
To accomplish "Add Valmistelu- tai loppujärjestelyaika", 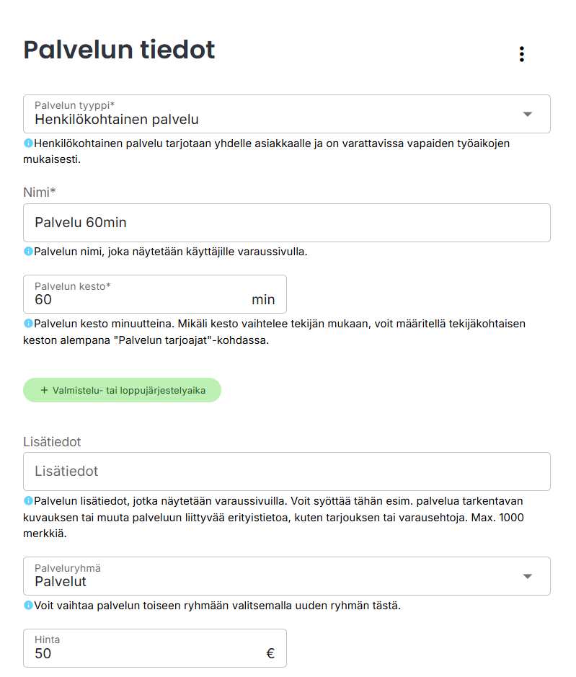I will (x=122, y=390).
